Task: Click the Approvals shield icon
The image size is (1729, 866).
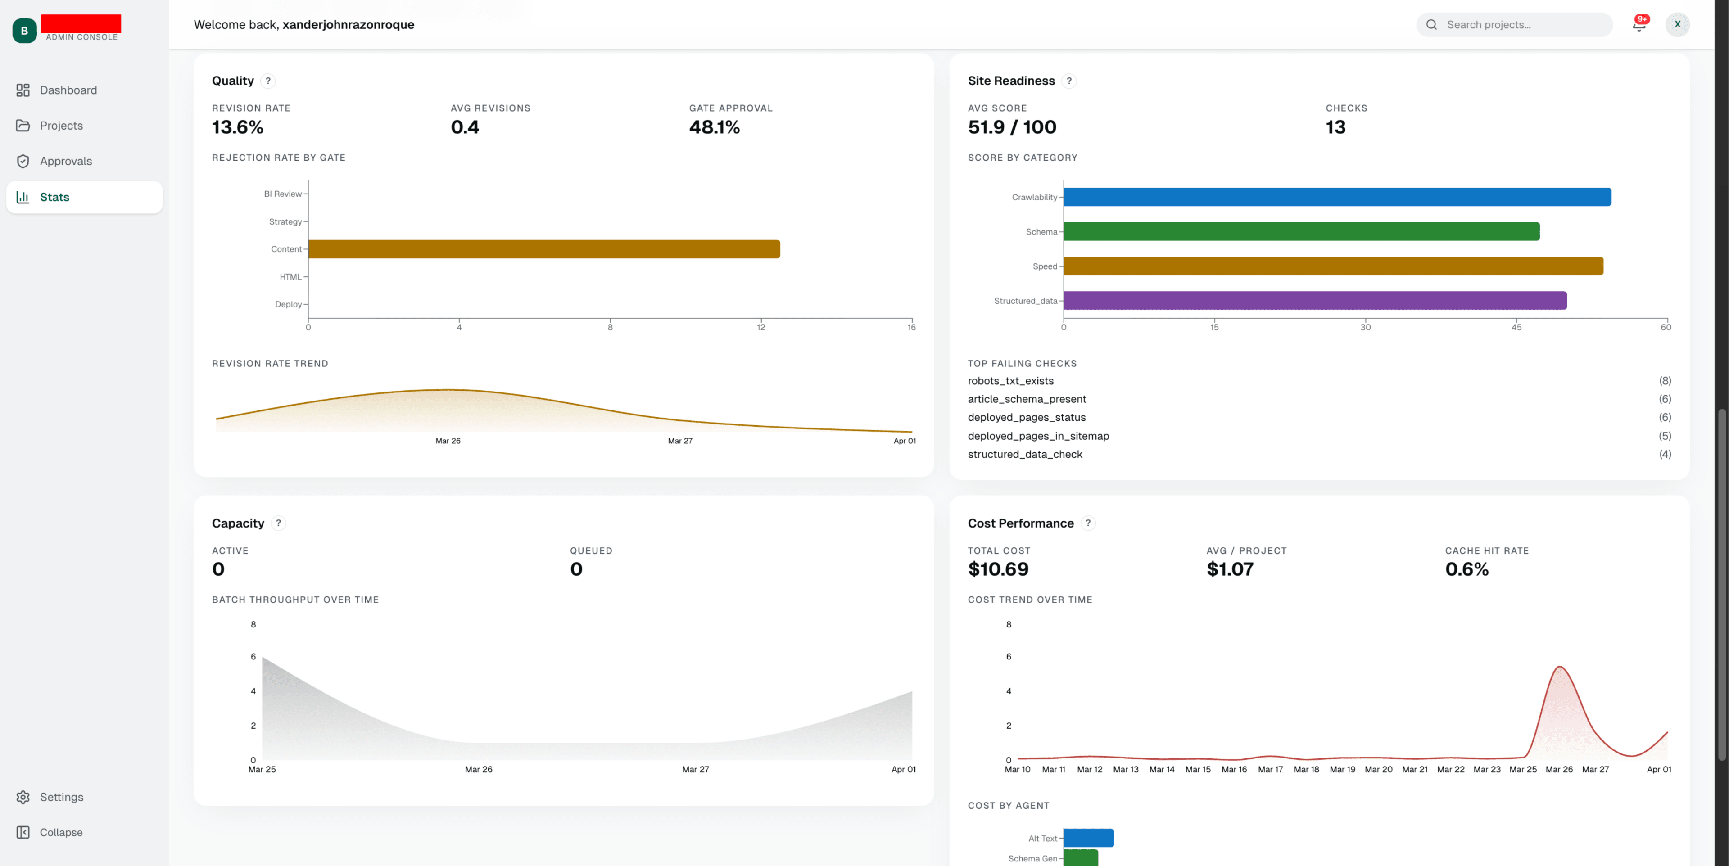Action: (x=23, y=161)
